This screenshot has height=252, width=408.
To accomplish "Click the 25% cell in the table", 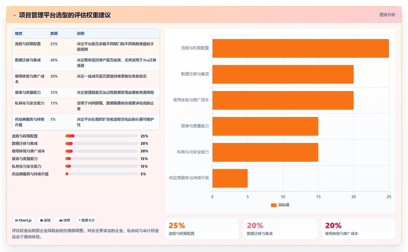I will coord(54,44).
